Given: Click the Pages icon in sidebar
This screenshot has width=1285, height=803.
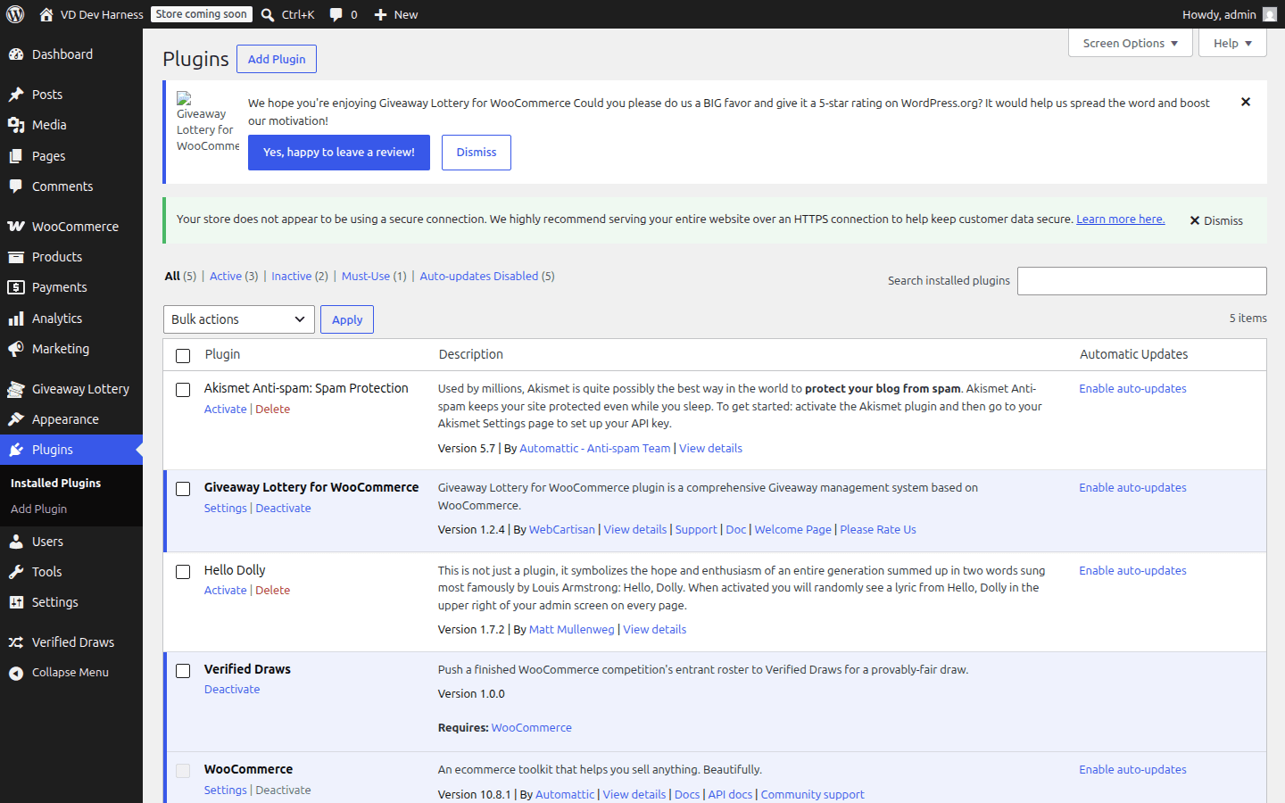Looking at the screenshot, I should [16, 156].
